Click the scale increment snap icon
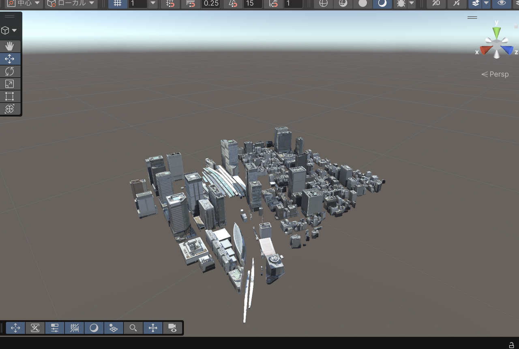 point(273,4)
